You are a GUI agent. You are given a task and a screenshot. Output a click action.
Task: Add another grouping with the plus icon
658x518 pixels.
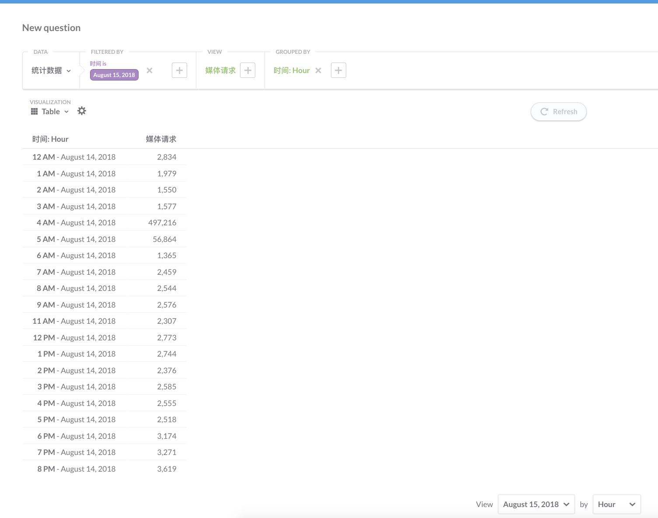point(338,70)
